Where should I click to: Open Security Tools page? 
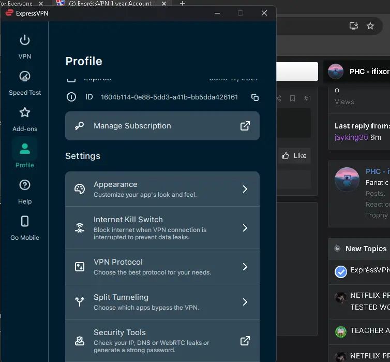pyautogui.click(x=162, y=341)
